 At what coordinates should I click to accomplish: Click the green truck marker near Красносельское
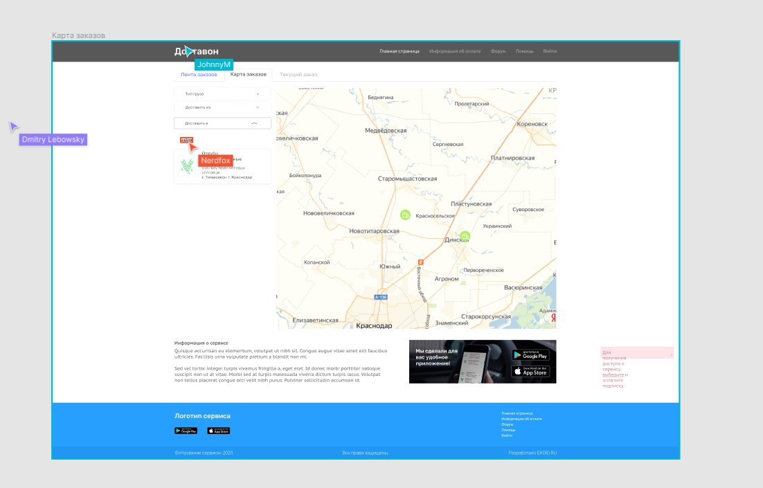[x=405, y=215]
